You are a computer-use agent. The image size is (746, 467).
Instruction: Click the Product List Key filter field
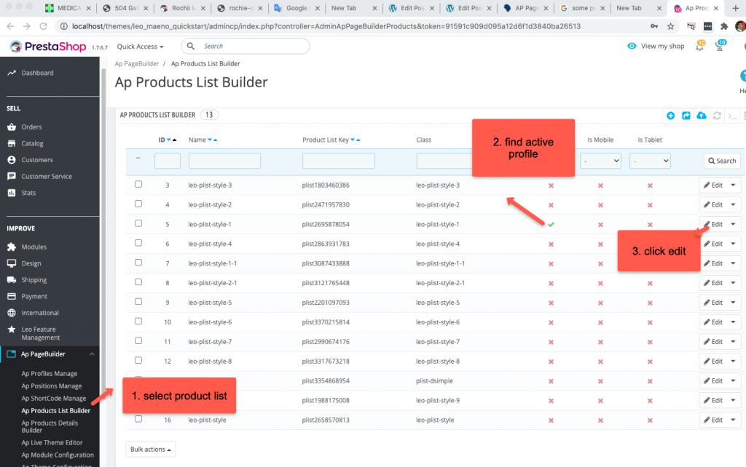pos(339,160)
